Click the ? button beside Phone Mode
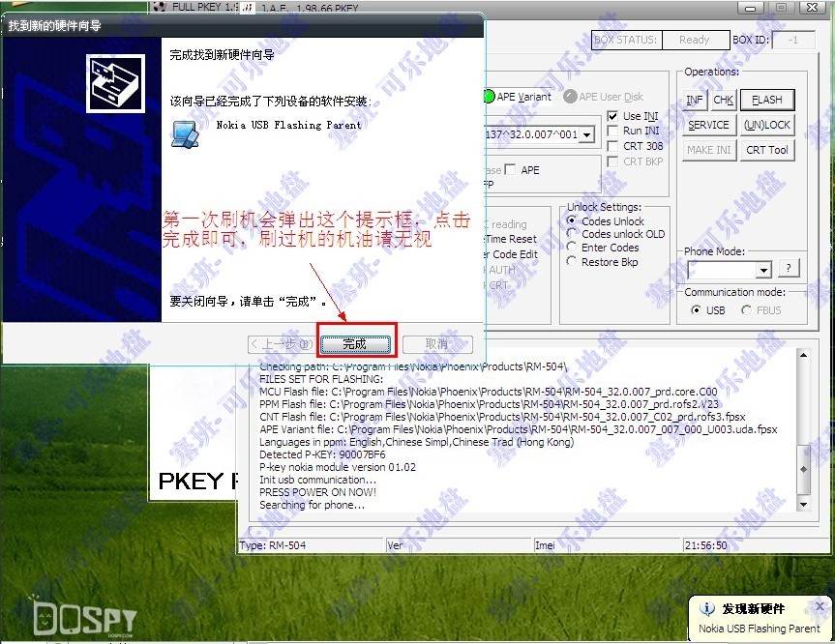This screenshot has height=644, width=835. (x=789, y=268)
